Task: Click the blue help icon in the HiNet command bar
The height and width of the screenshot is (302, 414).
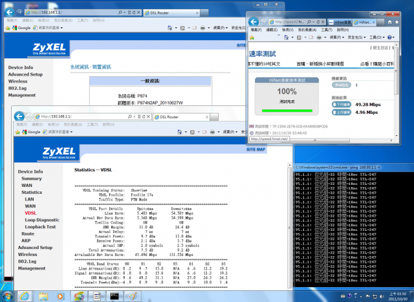Action: coord(389,38)
